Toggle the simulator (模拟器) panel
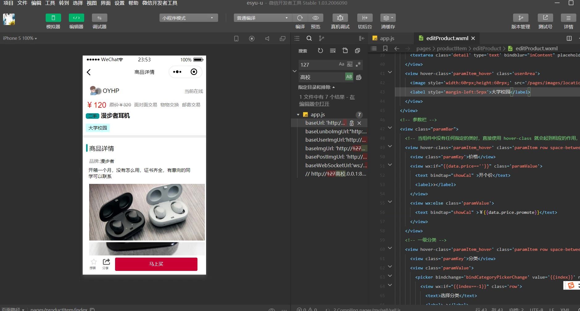580x311 pixels. (x=53, y=18)
